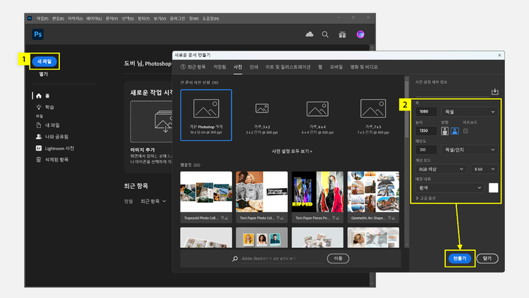The image size is (529, 298).
Task: Click 사전 설정 모두 보기 + link
Action: point(292,151)
